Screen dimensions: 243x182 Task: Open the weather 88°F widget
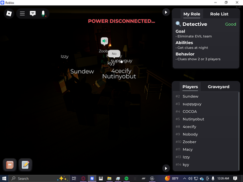coord(172,179)
